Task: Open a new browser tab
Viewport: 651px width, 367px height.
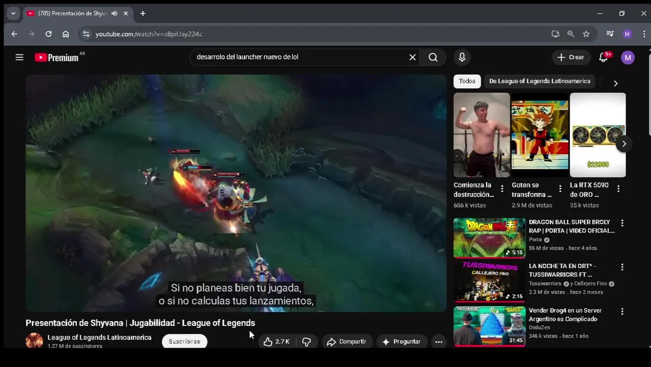Action: coord(143,13)
